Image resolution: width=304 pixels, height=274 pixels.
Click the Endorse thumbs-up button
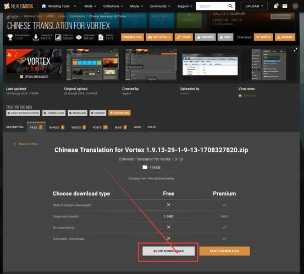205,37
